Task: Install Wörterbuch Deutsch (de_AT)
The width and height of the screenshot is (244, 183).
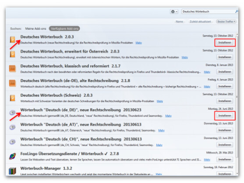Action: click(x=225, y=130)
